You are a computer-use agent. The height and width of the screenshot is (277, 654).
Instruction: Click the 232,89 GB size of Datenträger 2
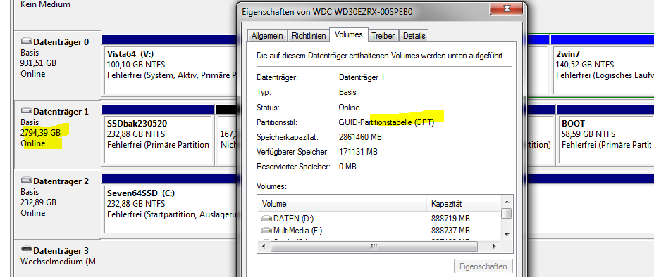(38, 202)
